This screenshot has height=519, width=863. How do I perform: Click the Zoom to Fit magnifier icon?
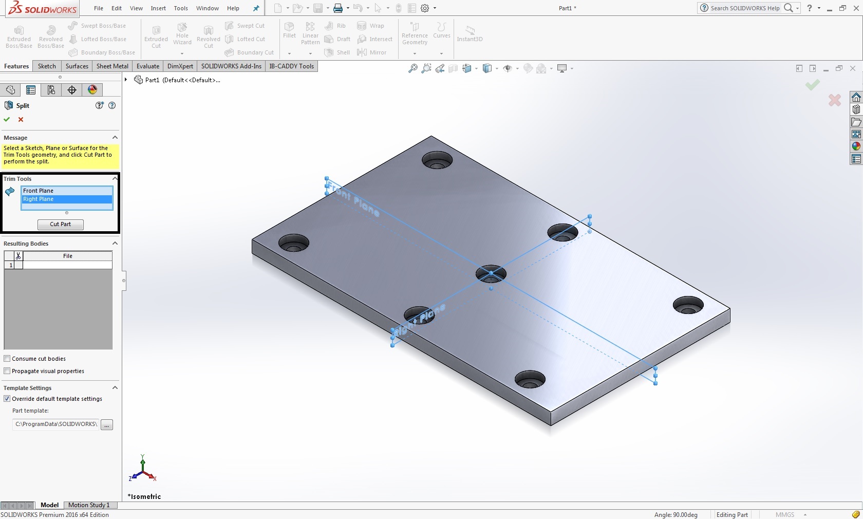(412, 68)
